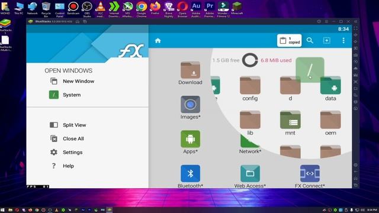Screen dimensions: 379x213
Task: Open the oem folder
Action: pyautogui.click(x=330, y=123)
